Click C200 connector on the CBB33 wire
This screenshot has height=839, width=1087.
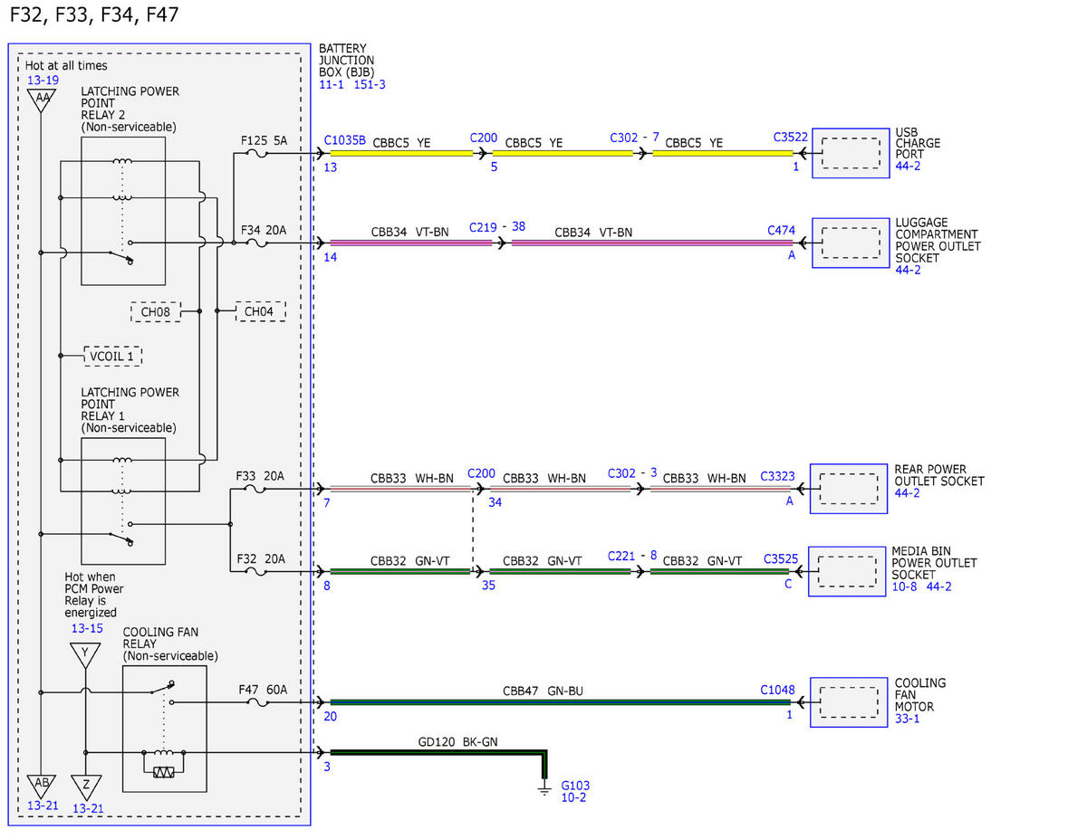pyautogui.click(x=482, y=473)
